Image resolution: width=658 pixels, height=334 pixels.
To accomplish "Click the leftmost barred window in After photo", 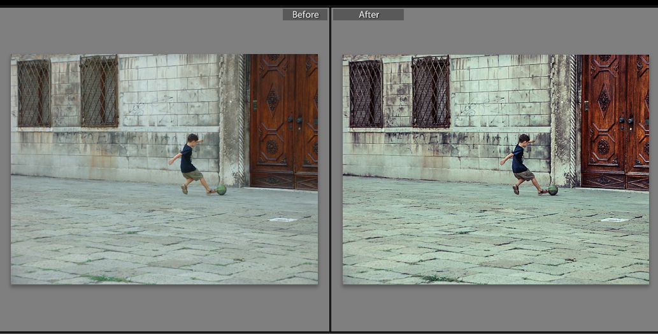I will (366, 94).
